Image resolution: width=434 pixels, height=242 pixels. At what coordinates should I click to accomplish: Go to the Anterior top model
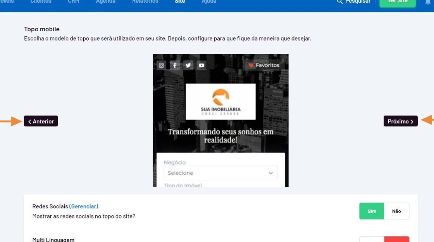(x=41, y=121)
